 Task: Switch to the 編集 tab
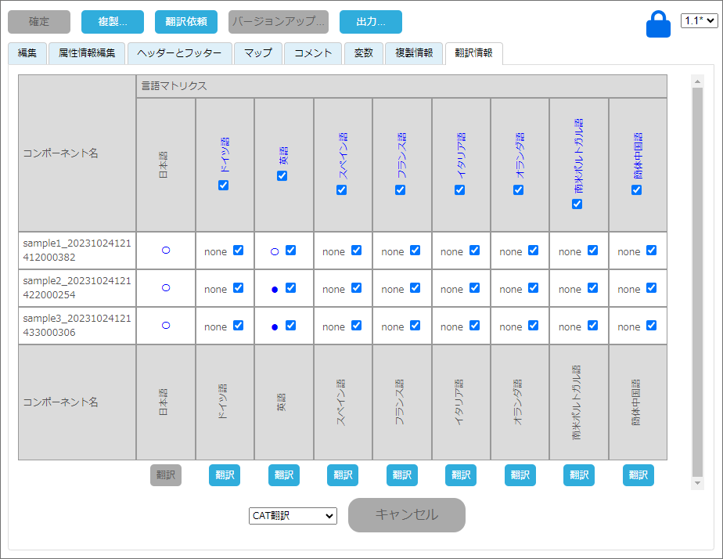click(x=27, y=53)
